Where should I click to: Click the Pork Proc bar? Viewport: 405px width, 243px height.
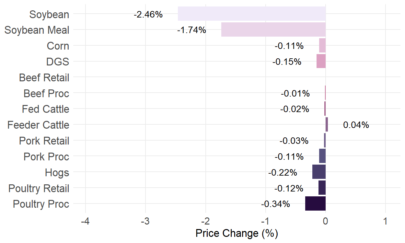pyautogui.click(x=322, y=156)
